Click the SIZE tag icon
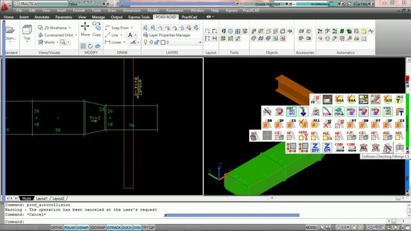 tap(387, 99)
